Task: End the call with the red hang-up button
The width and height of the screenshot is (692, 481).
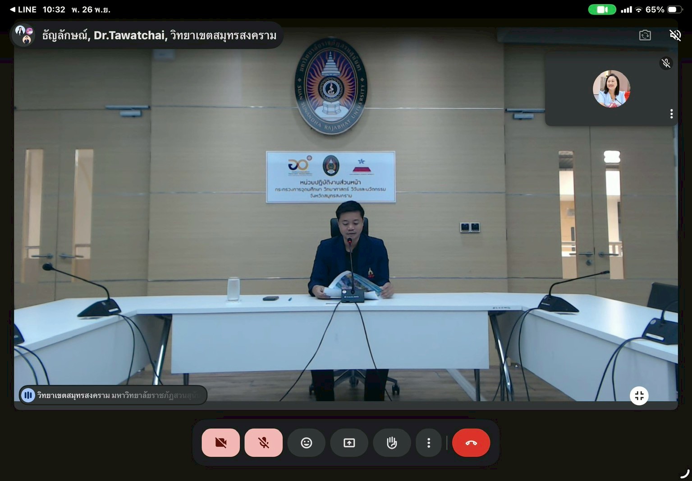Action: (x=471, y=443)
